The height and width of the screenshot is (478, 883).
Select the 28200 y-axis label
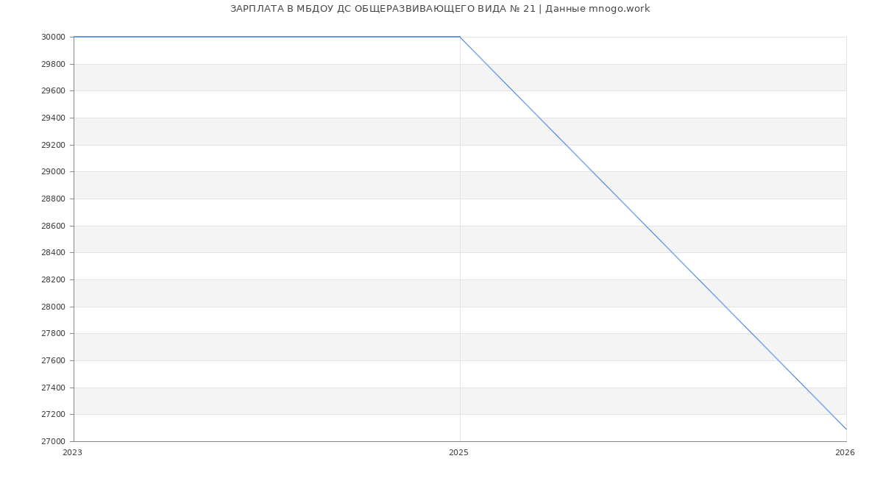point(54,280)
